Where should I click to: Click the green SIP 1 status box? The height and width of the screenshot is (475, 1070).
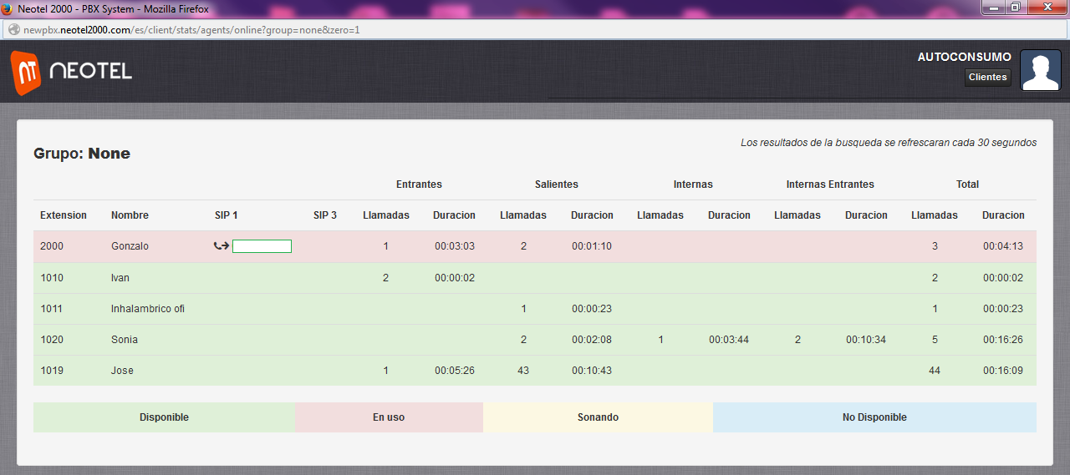tap(262, 246)
